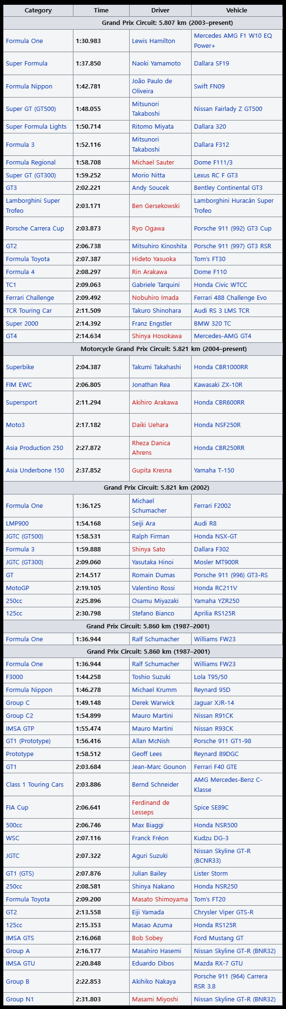Open the Mercedes AMG F1 W10 EQ Power+ link
This screenshot has height=1009, width=286.
tap(233, 41)
